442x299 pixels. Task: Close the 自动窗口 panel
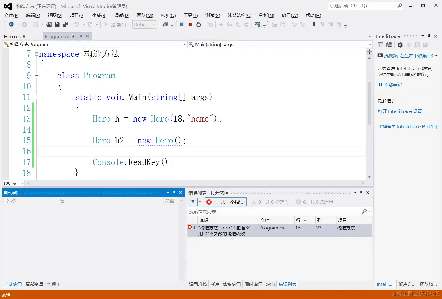point(180,193)
